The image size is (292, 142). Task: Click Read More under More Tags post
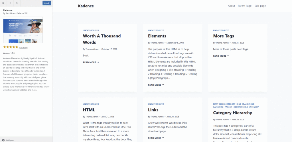(221, 56)
